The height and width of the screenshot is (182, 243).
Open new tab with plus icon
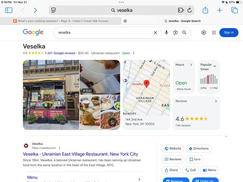(220, 10)
